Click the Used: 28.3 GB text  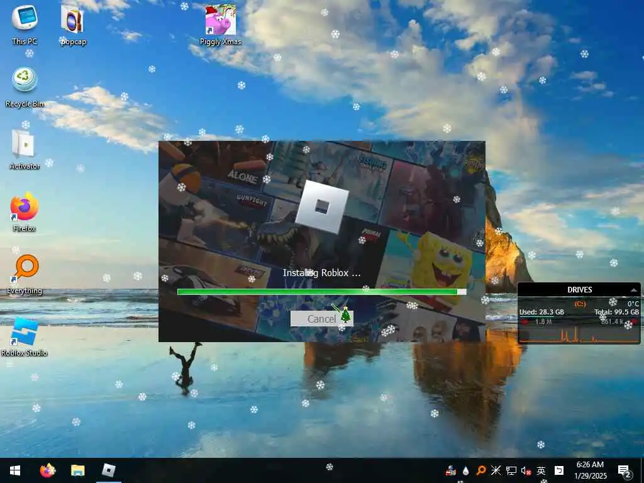[541, 312]
